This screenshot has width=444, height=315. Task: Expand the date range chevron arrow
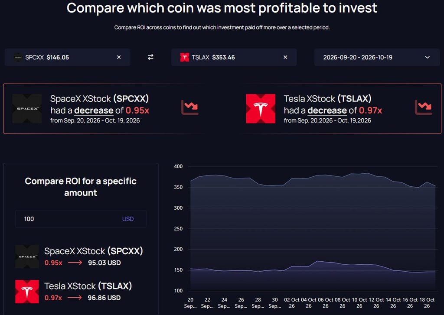coord(427,57)
